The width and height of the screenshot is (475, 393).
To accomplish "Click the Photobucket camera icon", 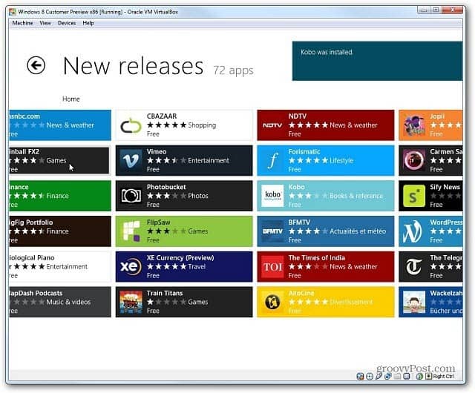I will (x=131, y=196).
